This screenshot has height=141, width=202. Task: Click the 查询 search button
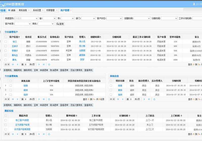click(60, 24)
